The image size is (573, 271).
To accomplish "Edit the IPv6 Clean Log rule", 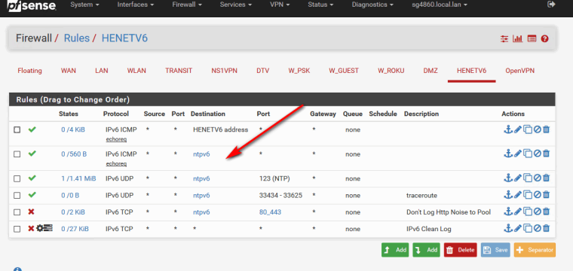I will click(517, 228).
